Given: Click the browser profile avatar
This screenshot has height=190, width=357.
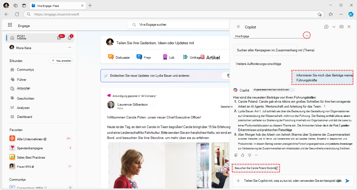Looking at the screenshot, I should (6, 5).
